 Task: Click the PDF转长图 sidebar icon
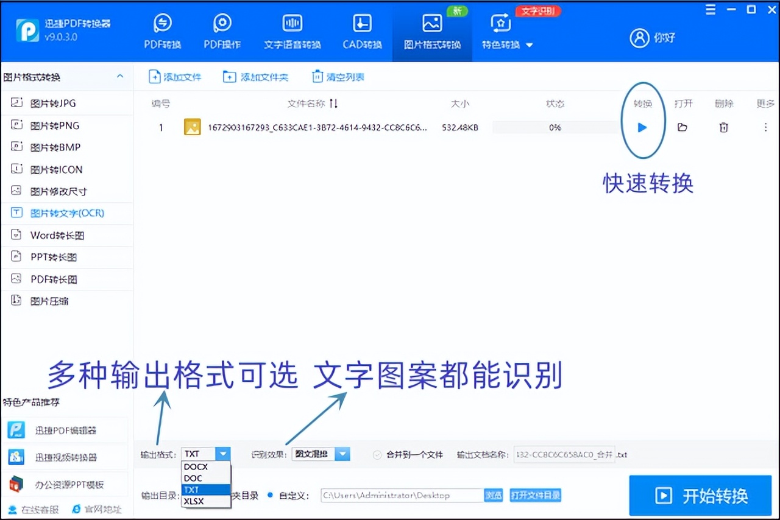point(49,279)
